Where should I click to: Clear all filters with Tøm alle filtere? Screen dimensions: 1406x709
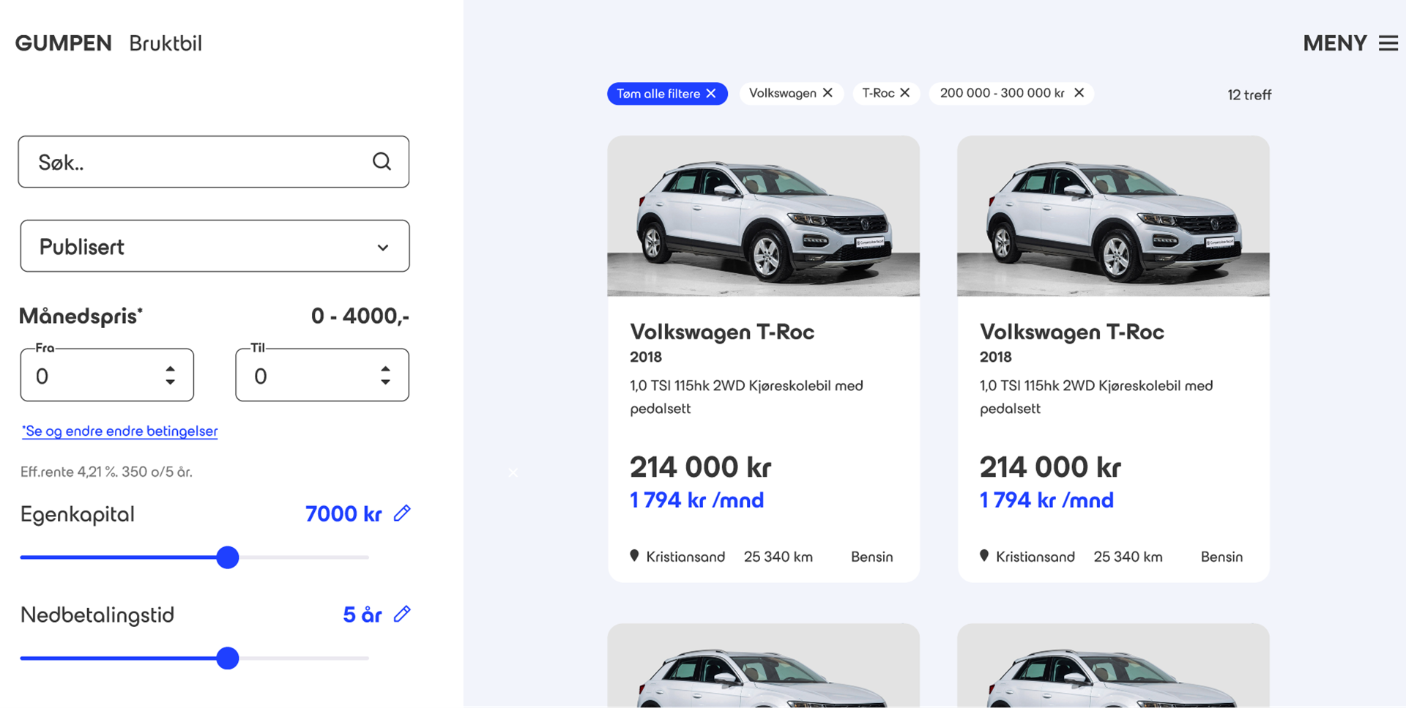666,94
